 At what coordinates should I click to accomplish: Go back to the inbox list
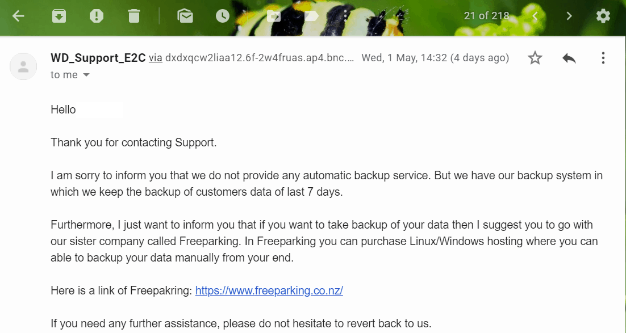click(x=18, y=16)
